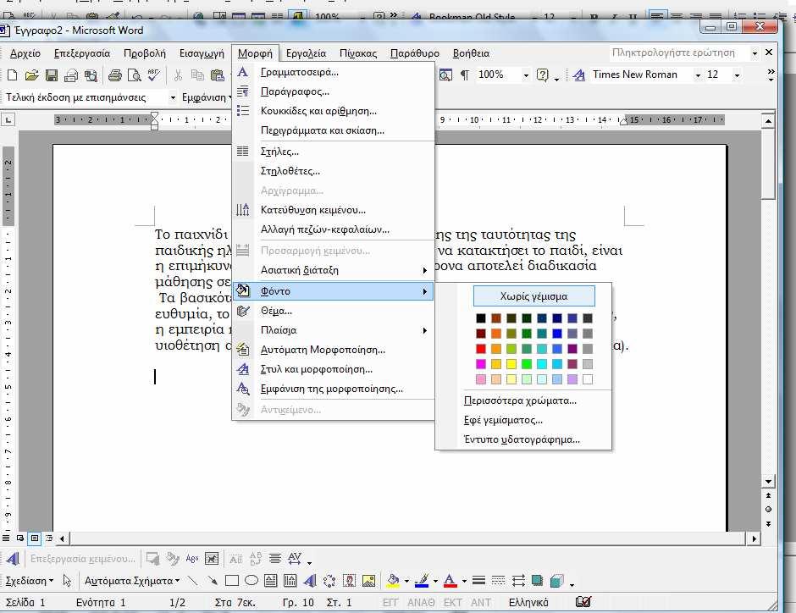Send document by e-mail icon
Image resolution: width=796 pixels, height=613 pixels.
click(71, 75)
